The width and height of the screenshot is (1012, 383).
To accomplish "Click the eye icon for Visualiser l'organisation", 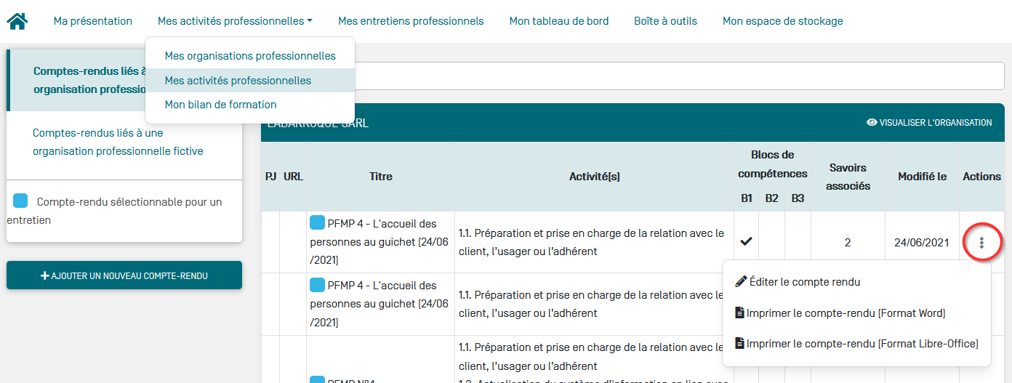I will click(x=872, y=122).
